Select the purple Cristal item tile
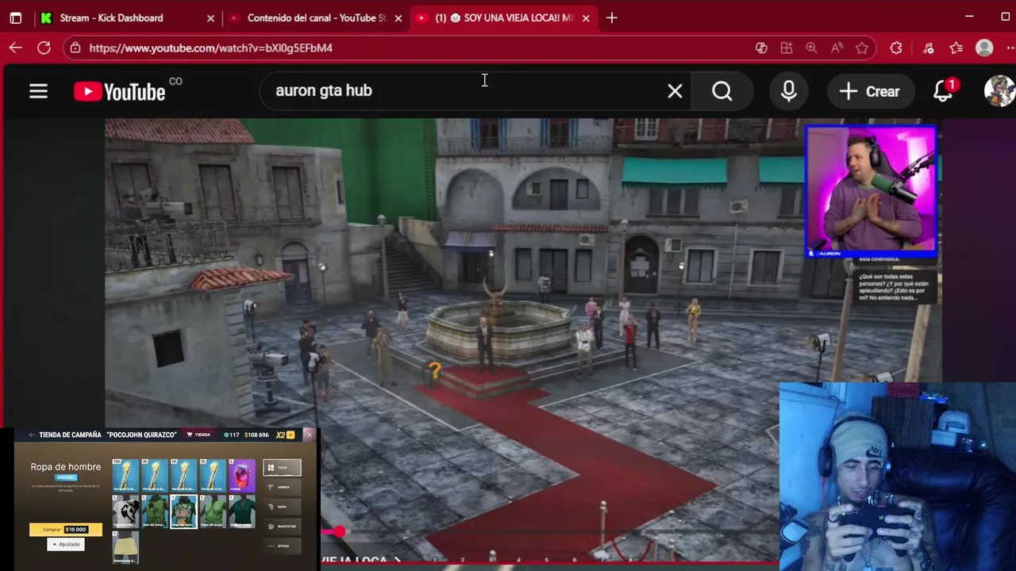This screenshot has width=1016, height=571. point(242,476)
